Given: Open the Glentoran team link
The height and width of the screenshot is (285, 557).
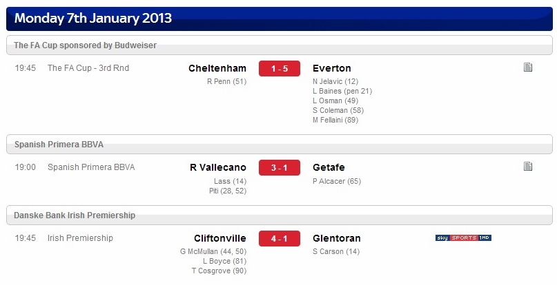Looking at the screenshot, I should (x=336, y=238).
